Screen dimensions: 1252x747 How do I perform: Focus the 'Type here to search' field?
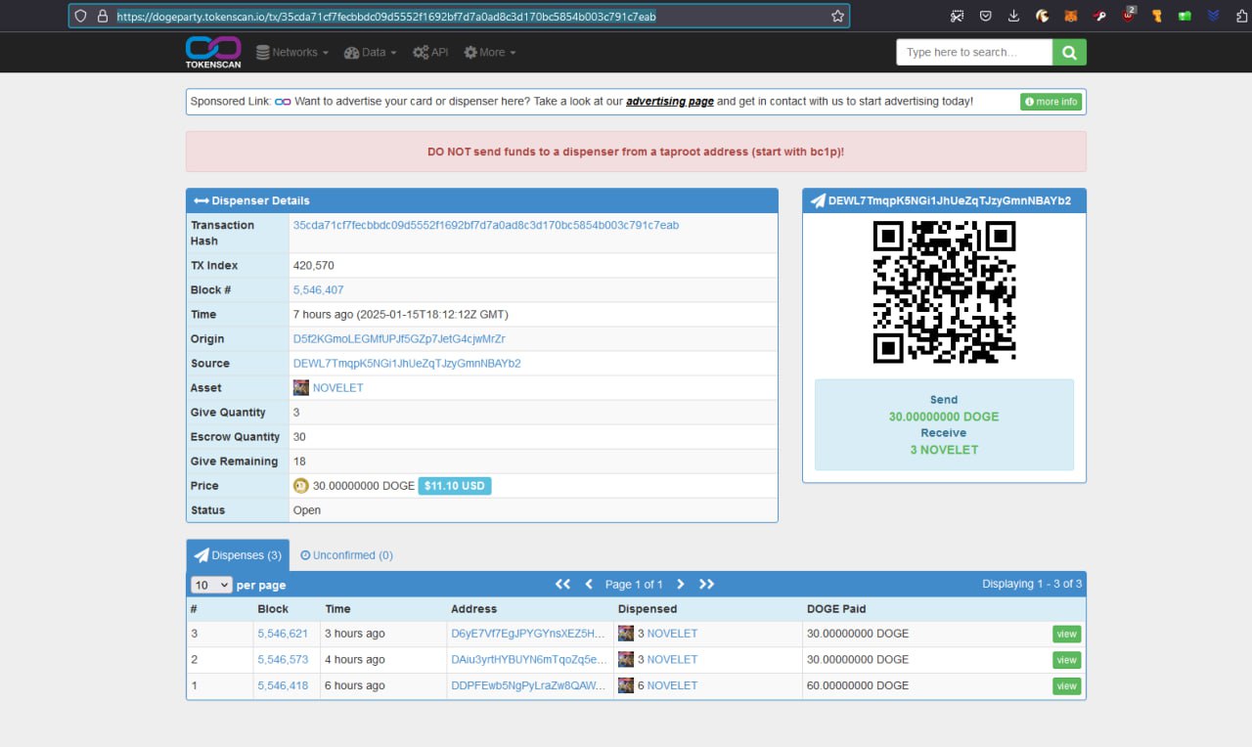click(974, 53)
